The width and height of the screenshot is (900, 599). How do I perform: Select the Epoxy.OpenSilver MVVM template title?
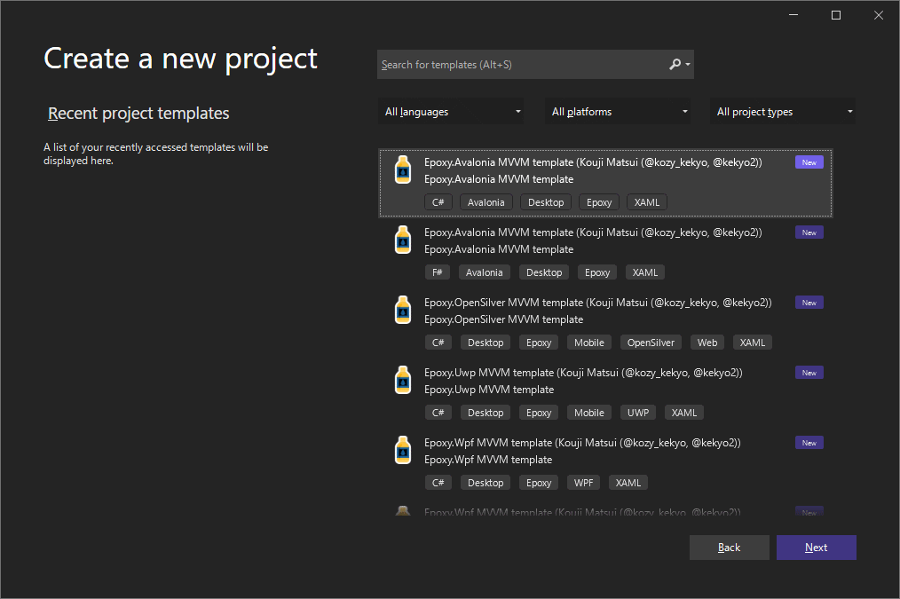coord(597,303)
